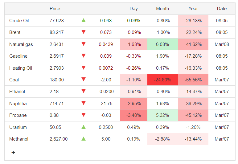
Task: Open the Naphtha commodity link
Action: tap(18, 104)
